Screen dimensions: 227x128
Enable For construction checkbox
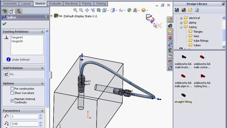pyautogui.click(x=12, y=89)
